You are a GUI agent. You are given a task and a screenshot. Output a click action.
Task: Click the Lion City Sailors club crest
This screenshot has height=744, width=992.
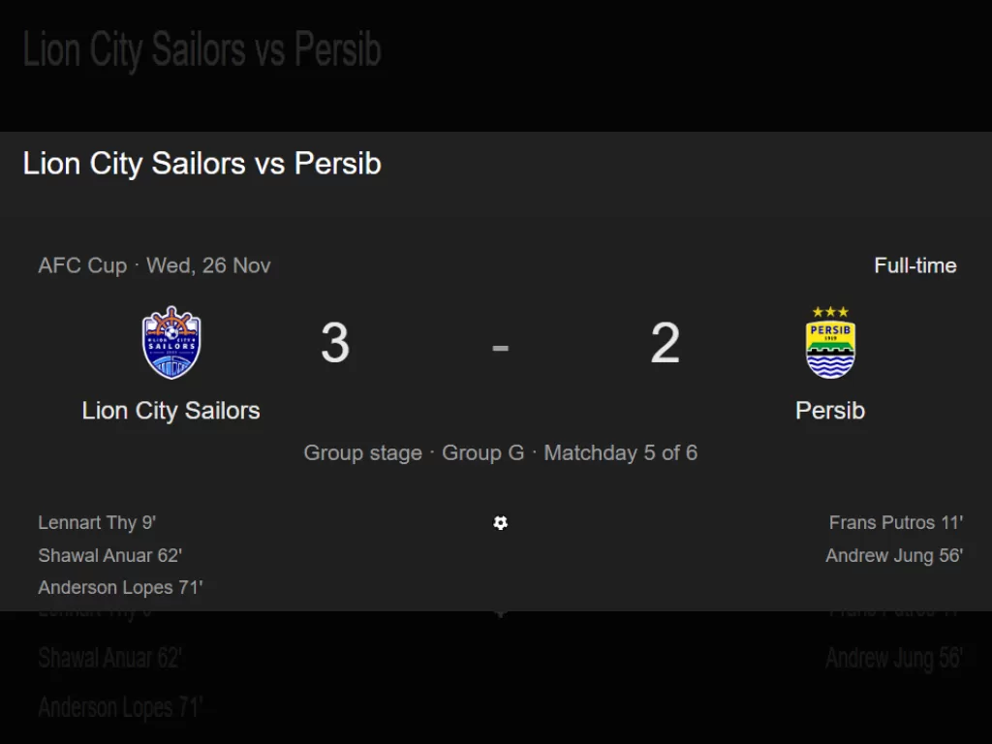pyautogui.click(x=171, y=343)
